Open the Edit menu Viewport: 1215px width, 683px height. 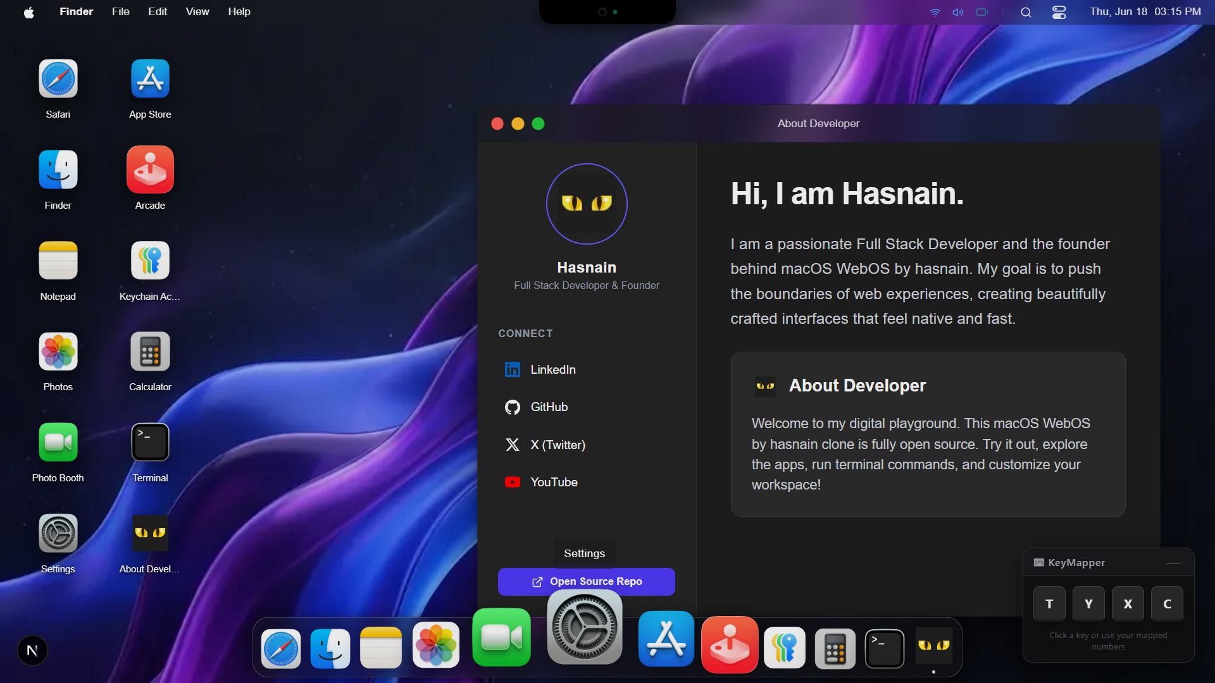click(158, 11)
